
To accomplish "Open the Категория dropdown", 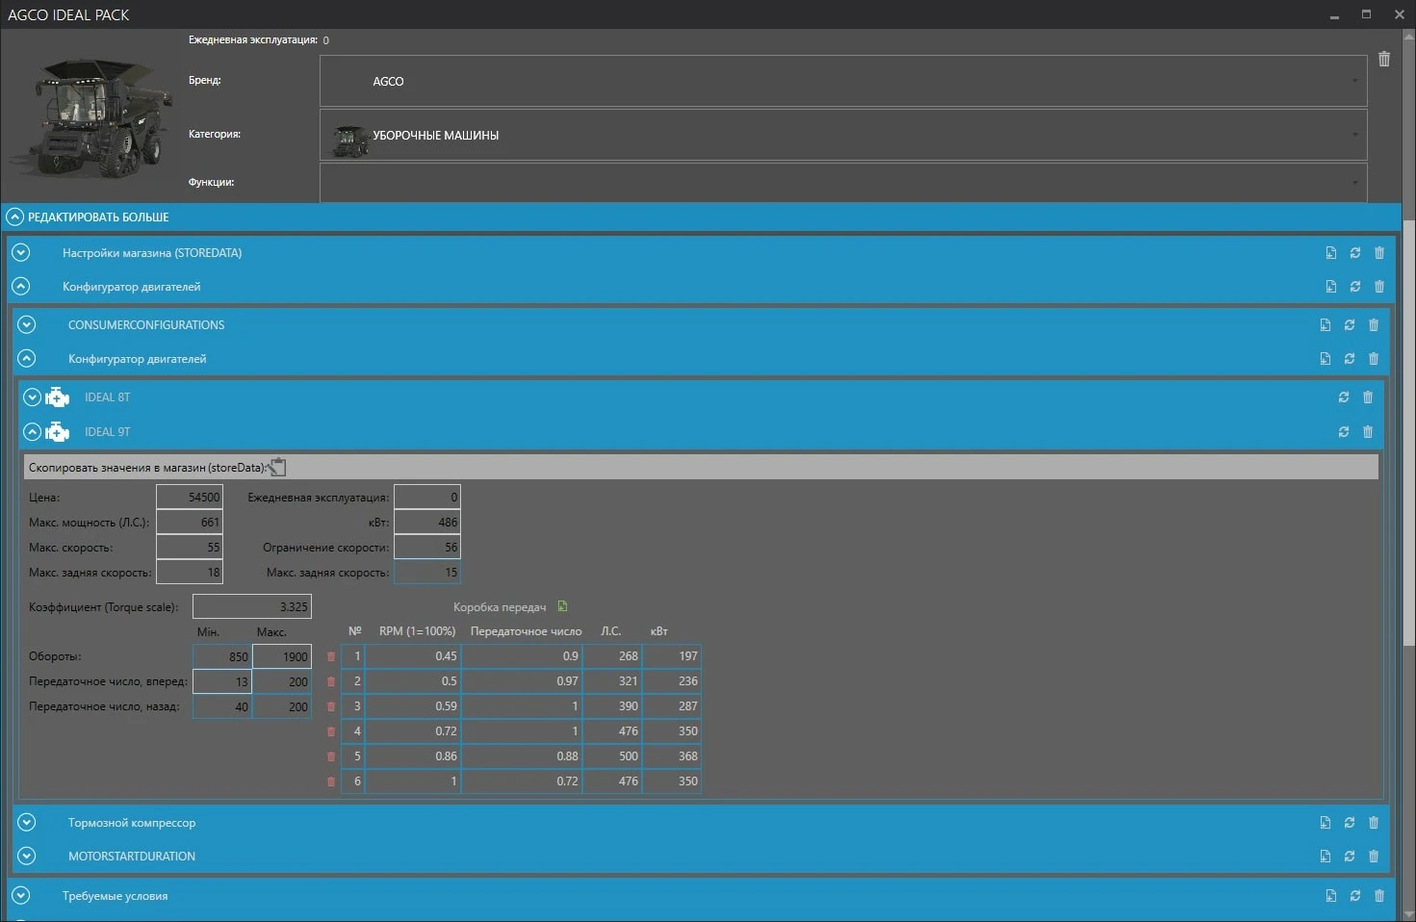I will (1354, 135).
